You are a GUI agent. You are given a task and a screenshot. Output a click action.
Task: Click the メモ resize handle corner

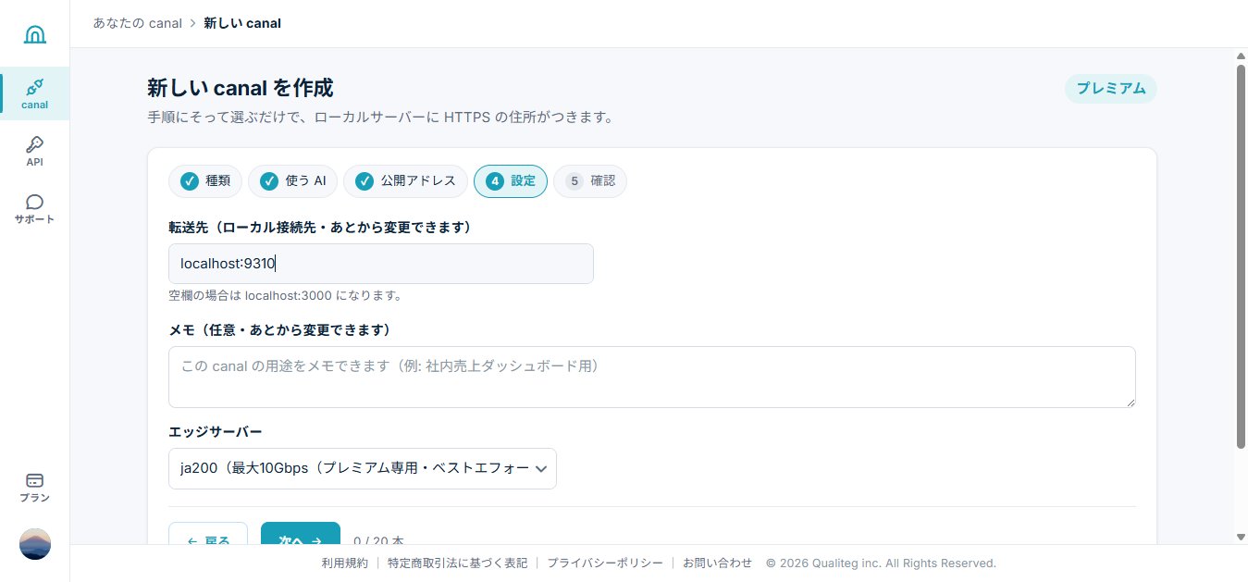coord(1130,402)
